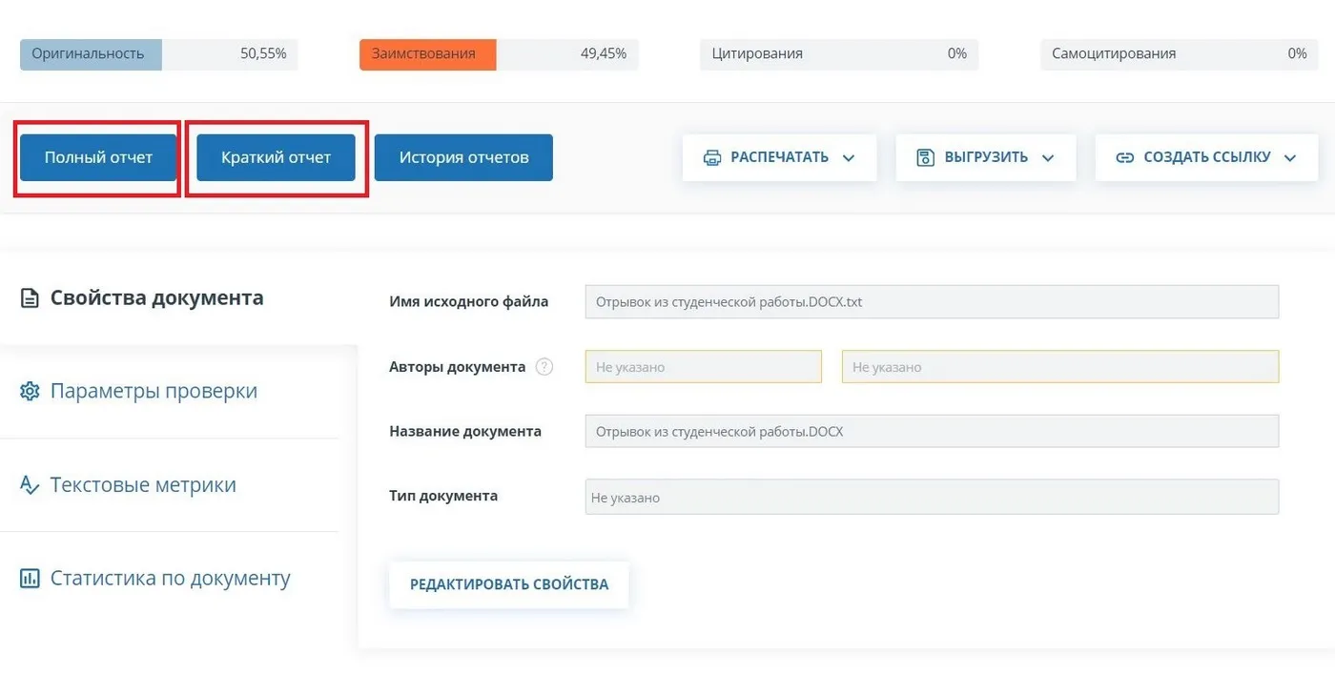The height and width of the screenshot is (694, 1335).
Task: Click the Название документа field
Action: pyautogui.click(x=932, y=431)
